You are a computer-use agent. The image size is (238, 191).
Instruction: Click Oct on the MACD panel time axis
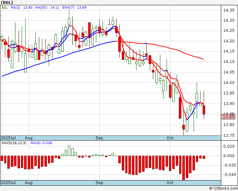click(x=170, y=183)
